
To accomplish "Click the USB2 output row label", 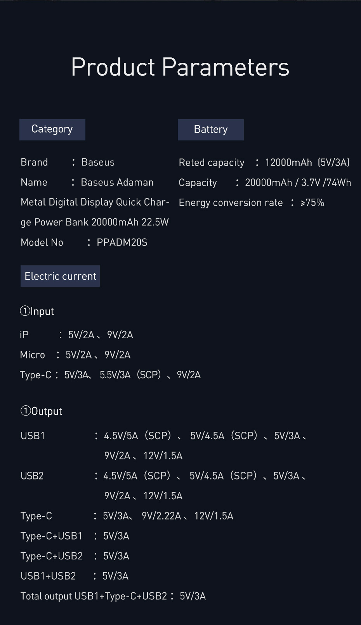I will click(32, 476).
